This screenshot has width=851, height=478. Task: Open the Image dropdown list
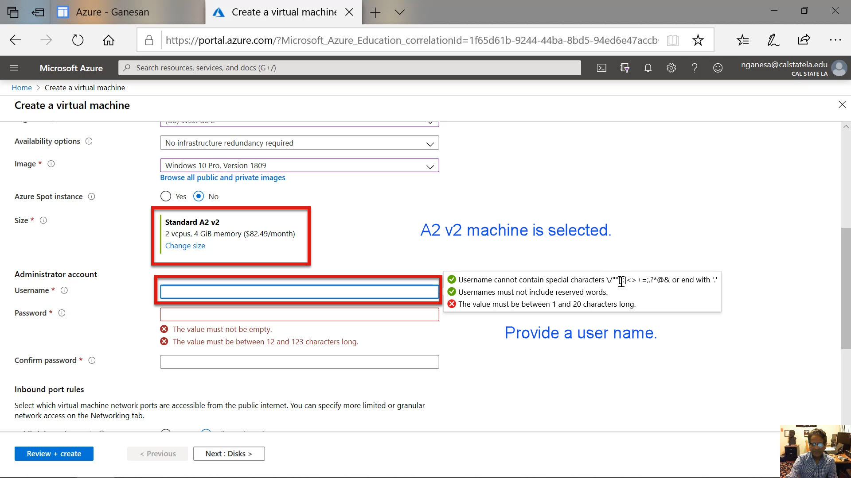299,166
